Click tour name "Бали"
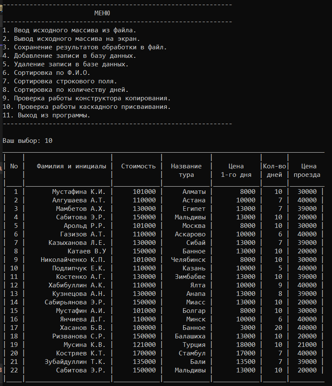Viewport: 332px width, 386px height. [198, 362]
